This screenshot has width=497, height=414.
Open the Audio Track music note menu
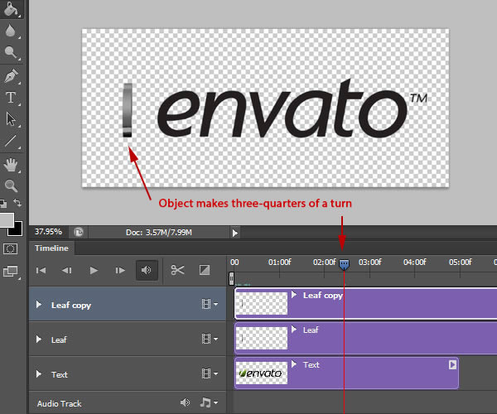pos(209,402)
